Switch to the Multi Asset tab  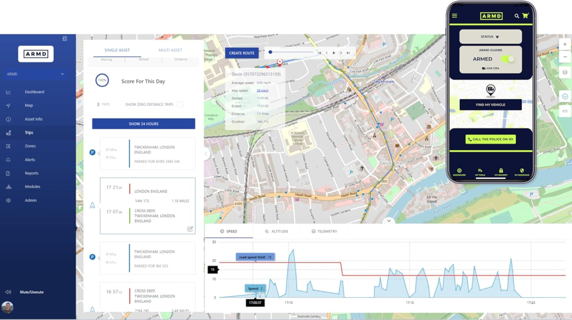tap(170, 50)
